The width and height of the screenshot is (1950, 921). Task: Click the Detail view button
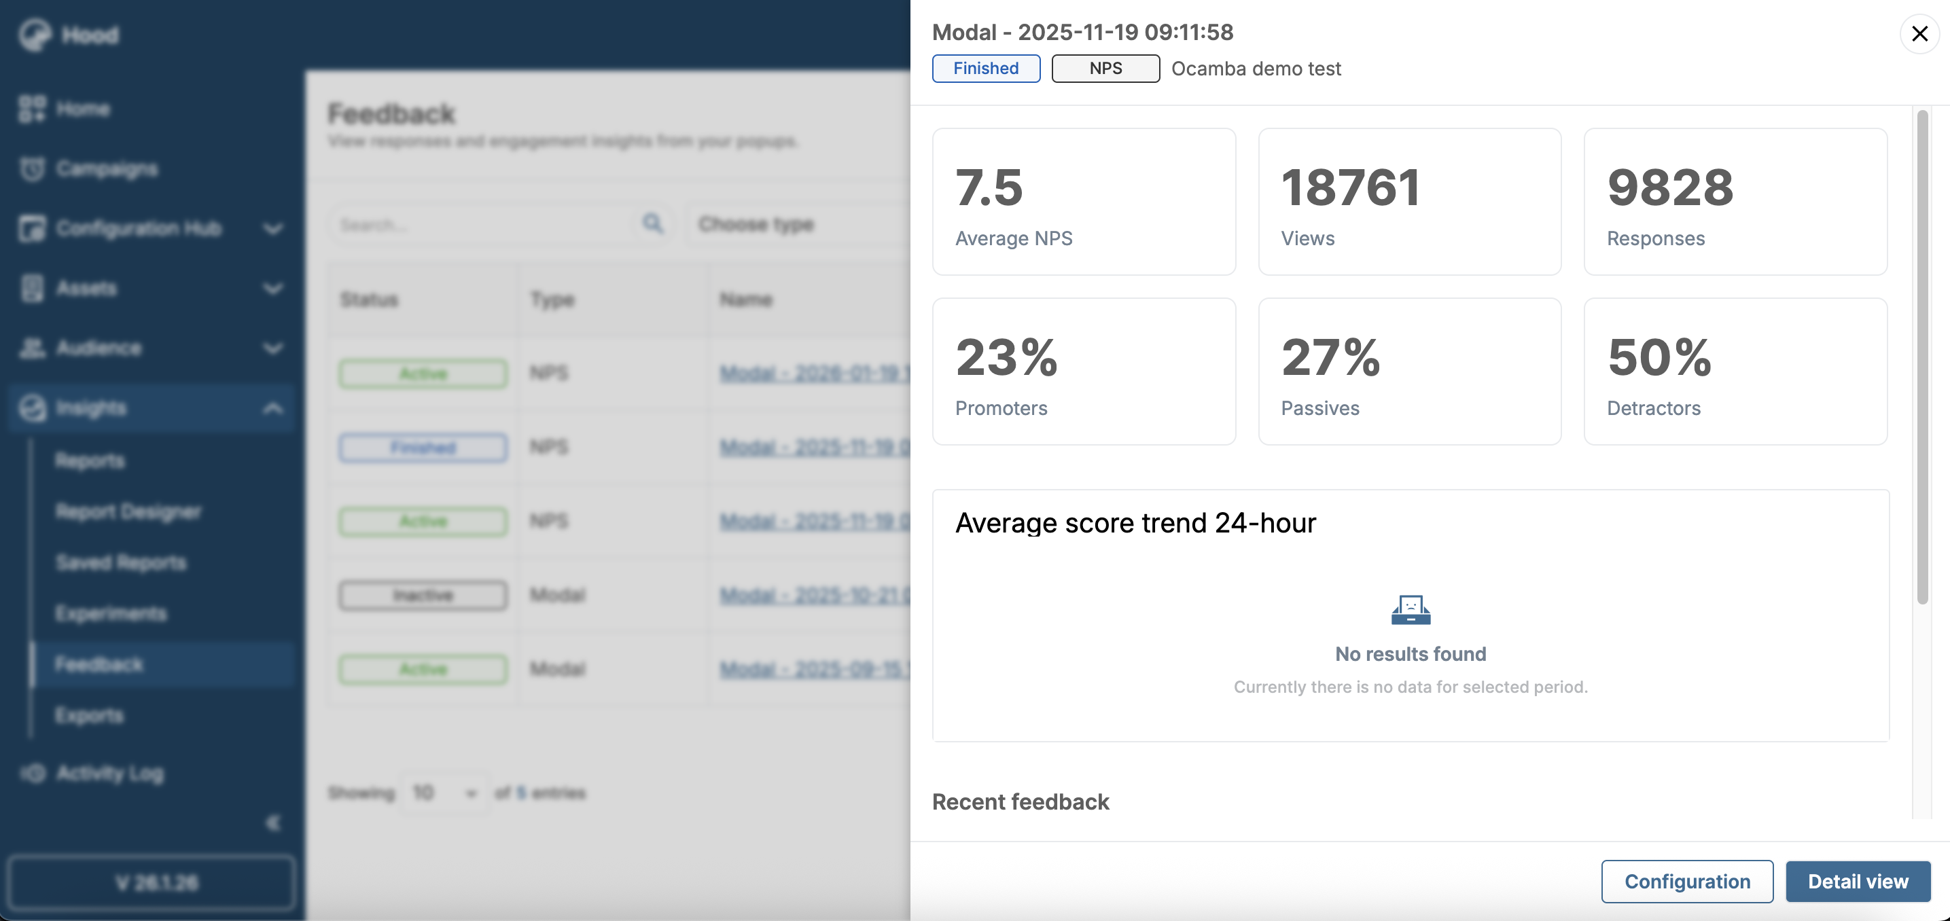tap(1858, 882)
